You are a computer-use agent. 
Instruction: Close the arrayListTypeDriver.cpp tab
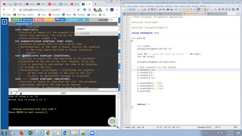click(206, 14)
